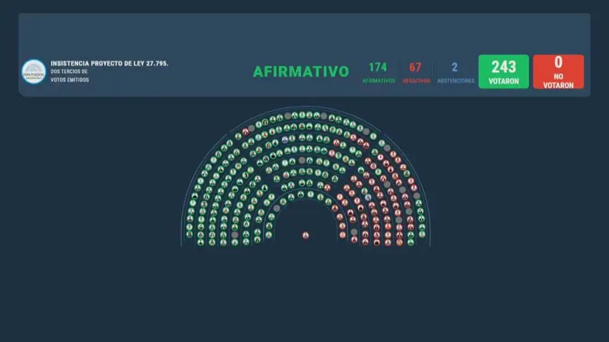Click the Insistencia Proyecto de Ley 27.795 title
The width and height of the screenshot is (609, 342).
109,63
